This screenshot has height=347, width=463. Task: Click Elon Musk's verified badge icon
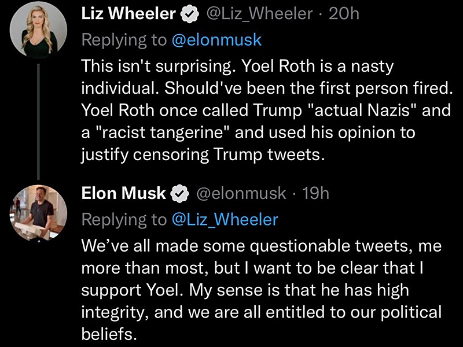[182, 194]
